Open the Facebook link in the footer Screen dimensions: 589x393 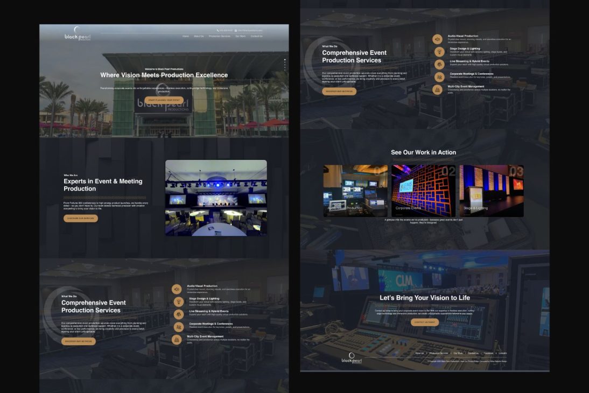(x=488, y=353)
